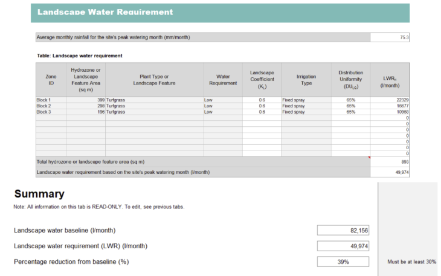Select the Summary LWR value box 49,974
The height and width of the screenshot is (276, 441).
coord(343,246)
